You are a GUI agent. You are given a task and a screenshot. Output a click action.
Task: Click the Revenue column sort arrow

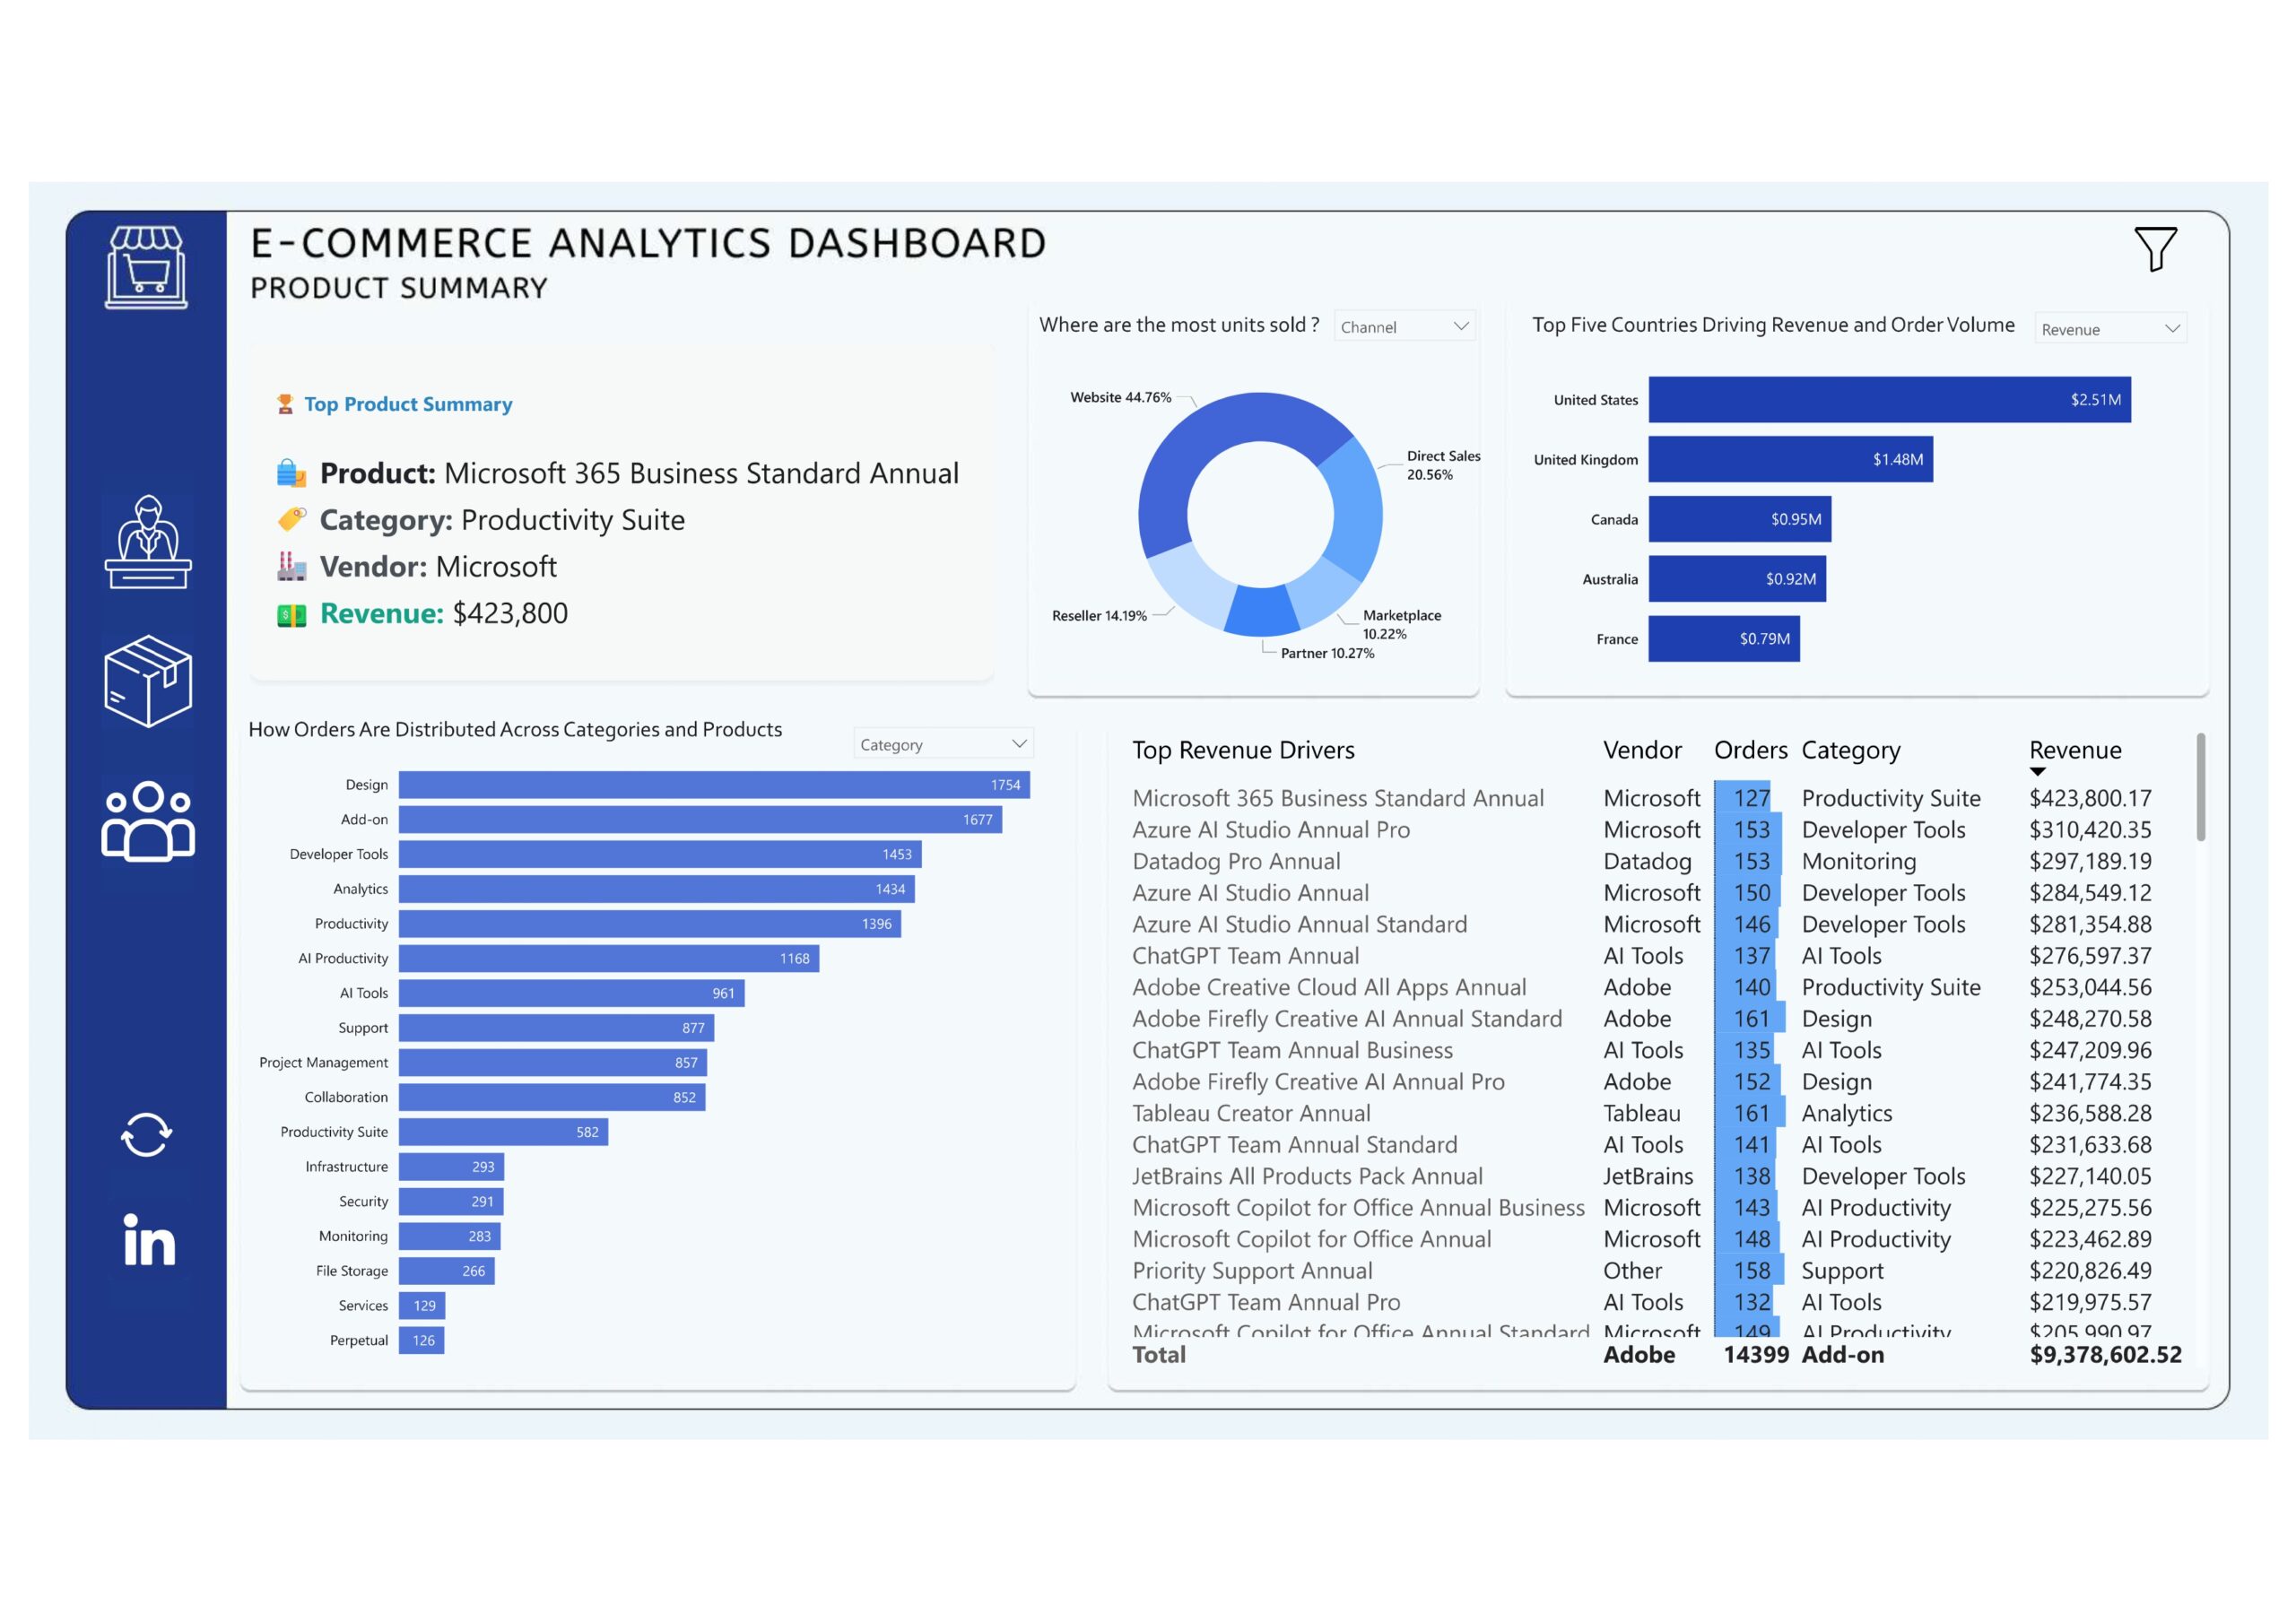coord(2037,772)
